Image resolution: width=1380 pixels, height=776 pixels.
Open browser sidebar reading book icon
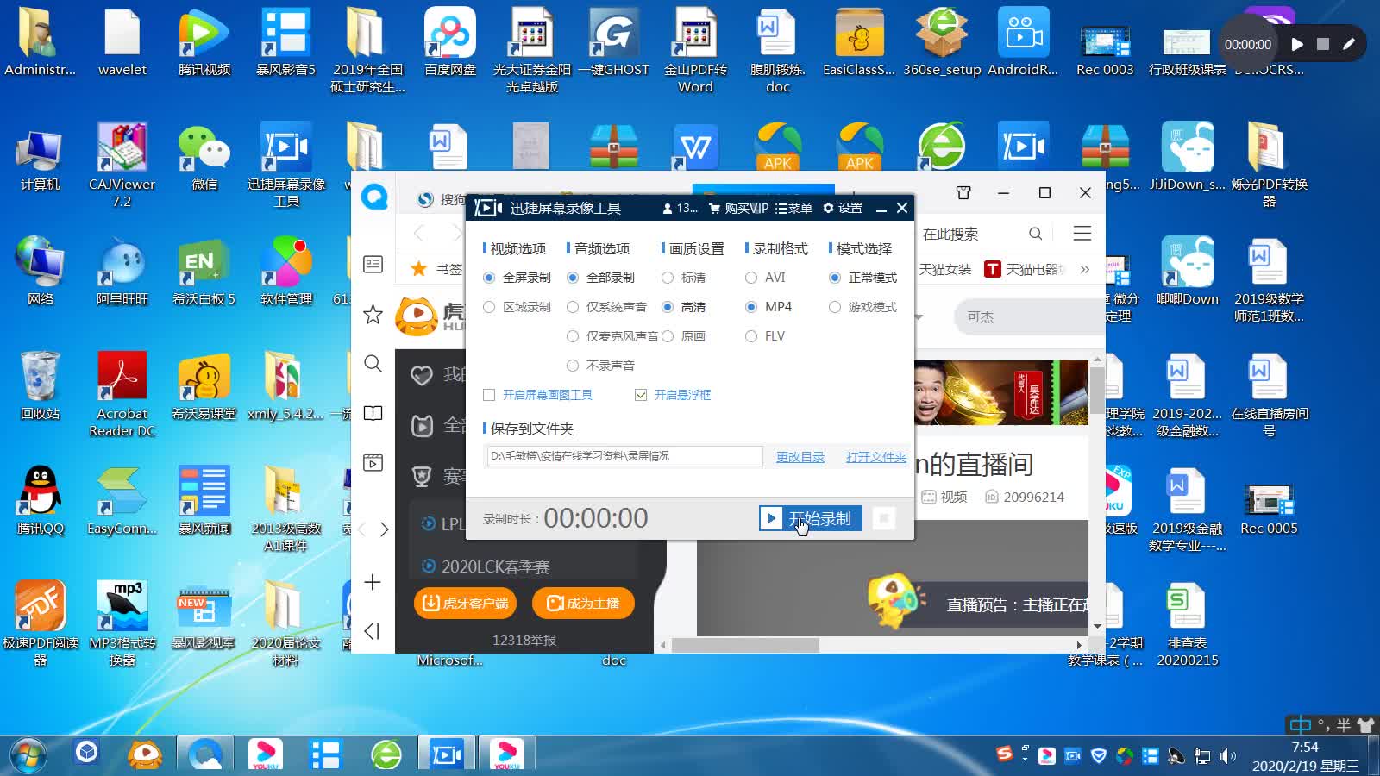(x=373, y=413)
